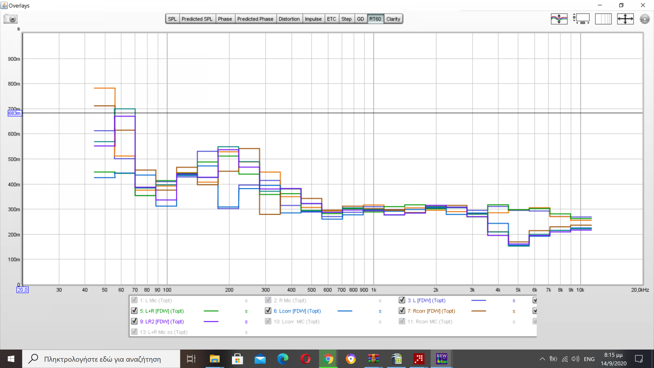Image resolution: width=654 pixels, height=368 pixels.
Task: Click the separate traces icon
Action: (559, 19)
